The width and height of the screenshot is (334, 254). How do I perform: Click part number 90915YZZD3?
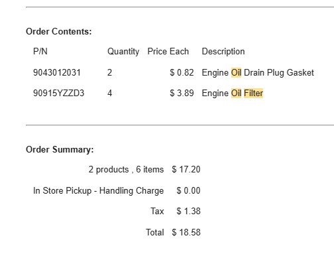pyautogui.click(x=58, y=93)
